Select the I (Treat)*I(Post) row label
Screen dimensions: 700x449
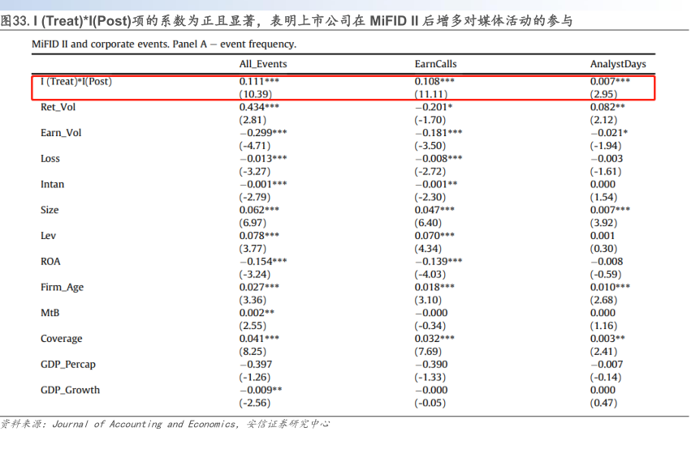(76, 82)
